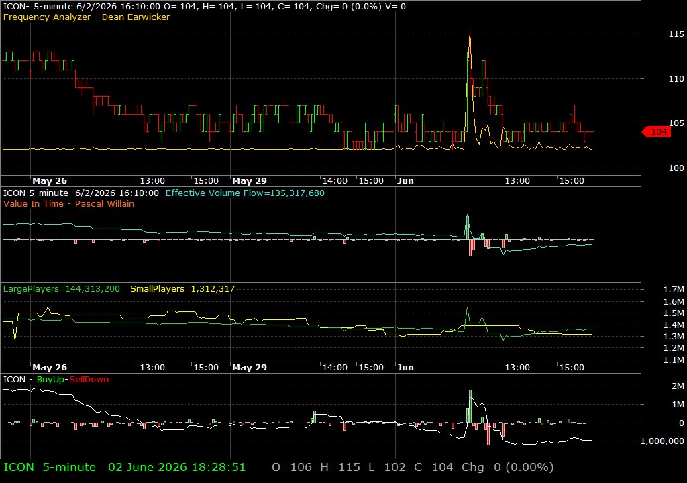687x483 pixels.
Task: Click '13:00' after Jun on price chart axis
Action: pos(517,180)
